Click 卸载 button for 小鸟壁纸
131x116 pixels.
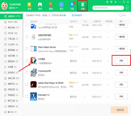click(x=121, y=61)
